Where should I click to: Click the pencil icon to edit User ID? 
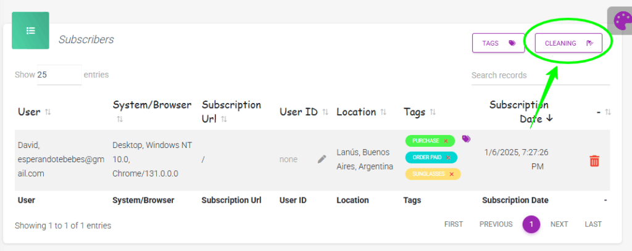[322, 159]
